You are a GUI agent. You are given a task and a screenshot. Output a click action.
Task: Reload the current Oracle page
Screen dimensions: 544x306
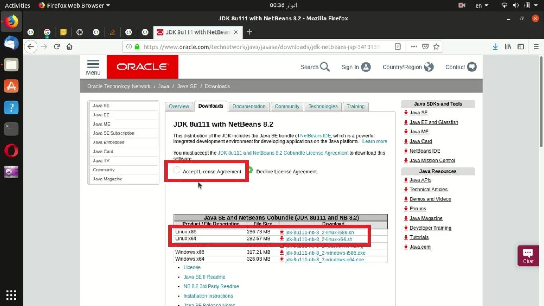point(57,47)
